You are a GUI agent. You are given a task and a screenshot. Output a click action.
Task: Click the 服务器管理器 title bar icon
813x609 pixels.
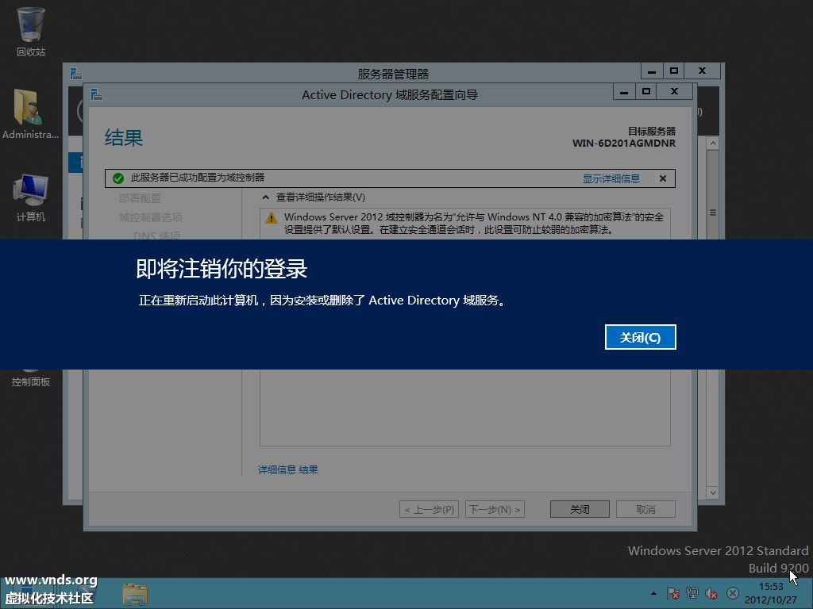[x=76, y=74]
